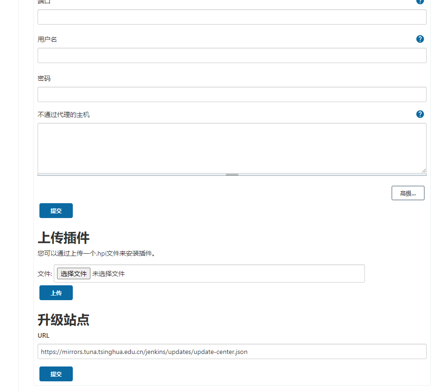The height and width of the screenshot is (392, 441).
Task: Open help for the 用户名 username field
Action: click(x=420, y=39)
